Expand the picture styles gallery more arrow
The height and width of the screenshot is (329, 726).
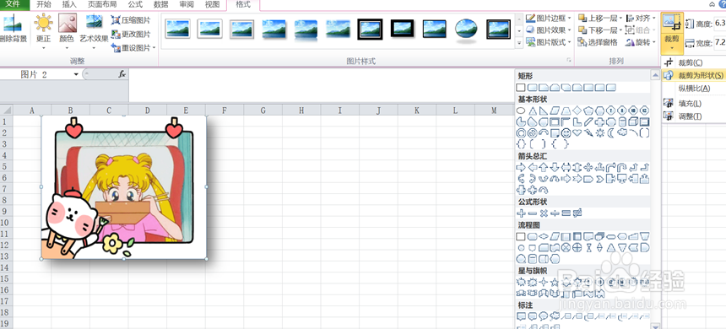pos(519,42)
